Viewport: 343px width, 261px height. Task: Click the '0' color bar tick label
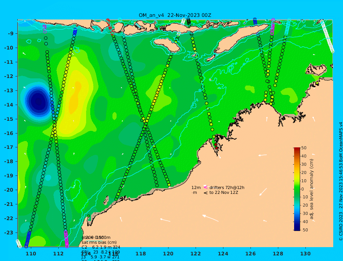[303, 189]
